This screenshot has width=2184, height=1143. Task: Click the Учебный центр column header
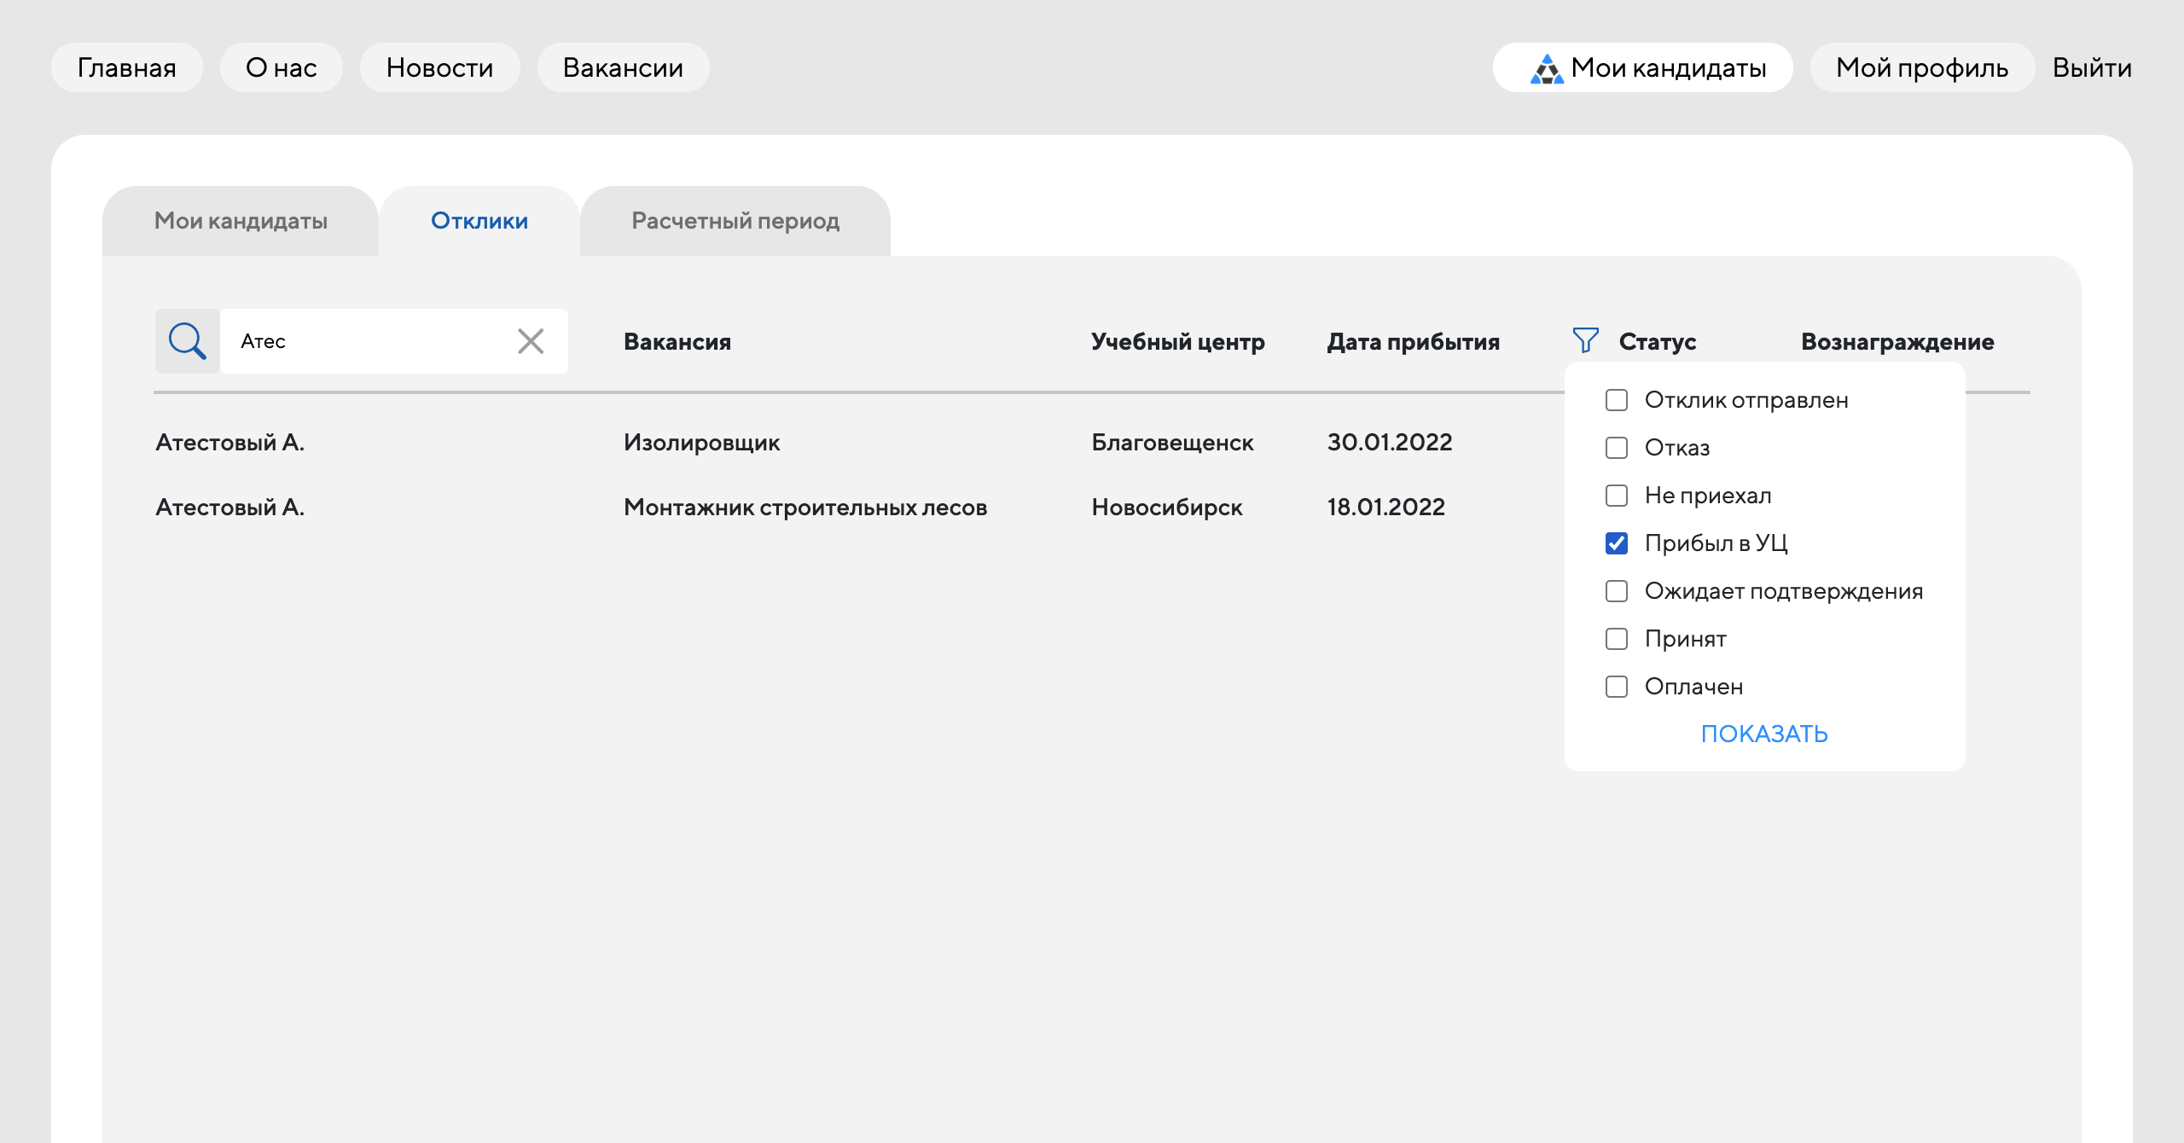click(x=1178, y=341)
